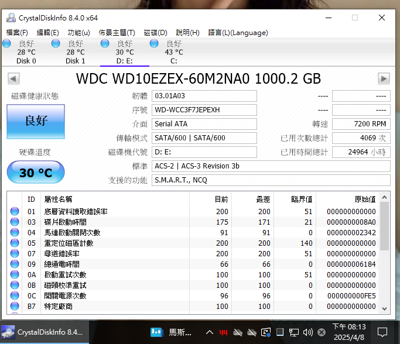Click the CrystalDiskInfo taskbar button
Image resolution: width=400 pixels, height=344 pixels.
click(45, 332)
